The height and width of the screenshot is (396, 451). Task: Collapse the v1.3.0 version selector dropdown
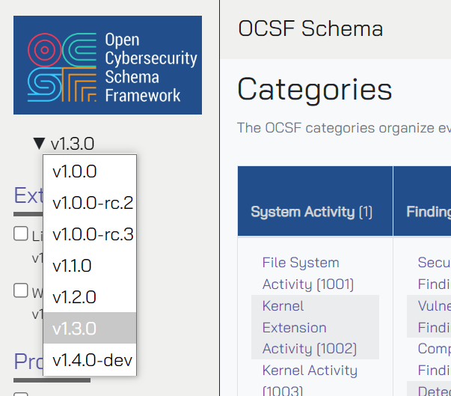(64, 144)
